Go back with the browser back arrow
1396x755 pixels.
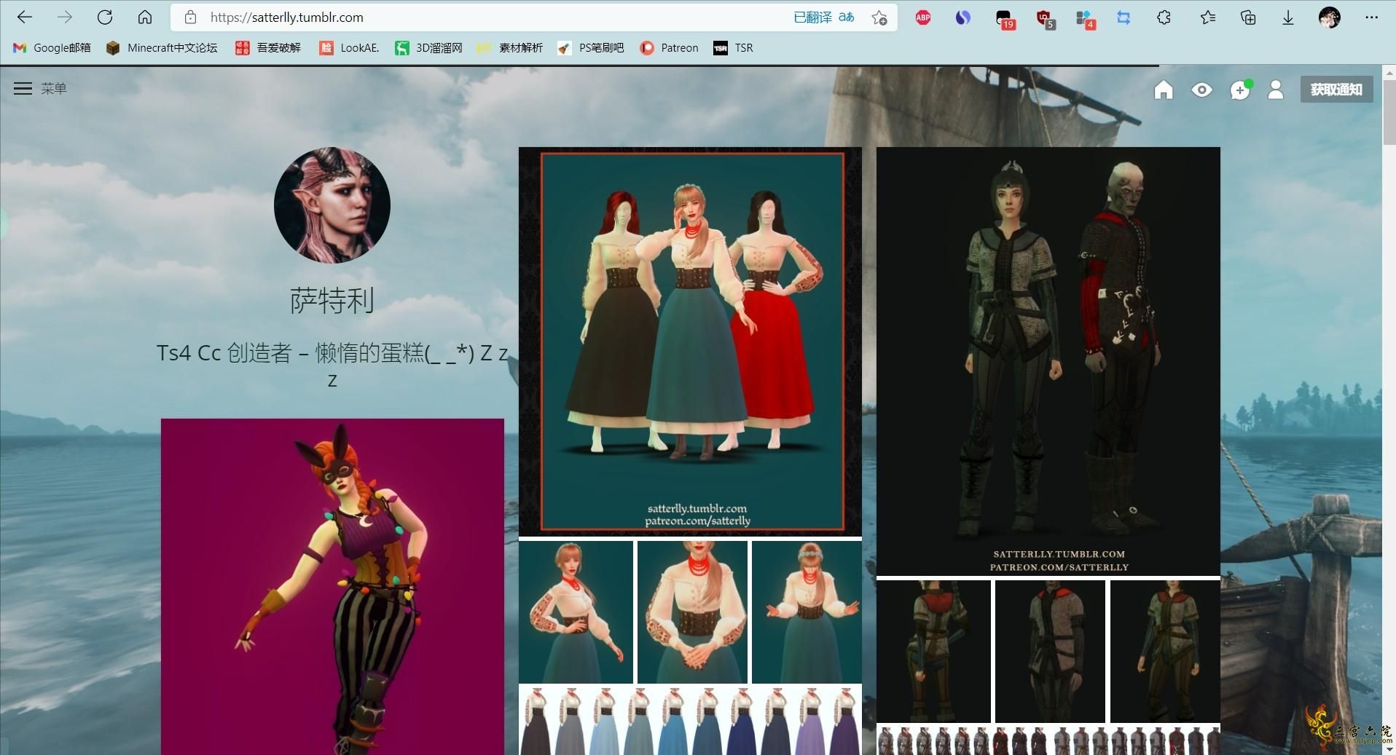coord(25,17)
